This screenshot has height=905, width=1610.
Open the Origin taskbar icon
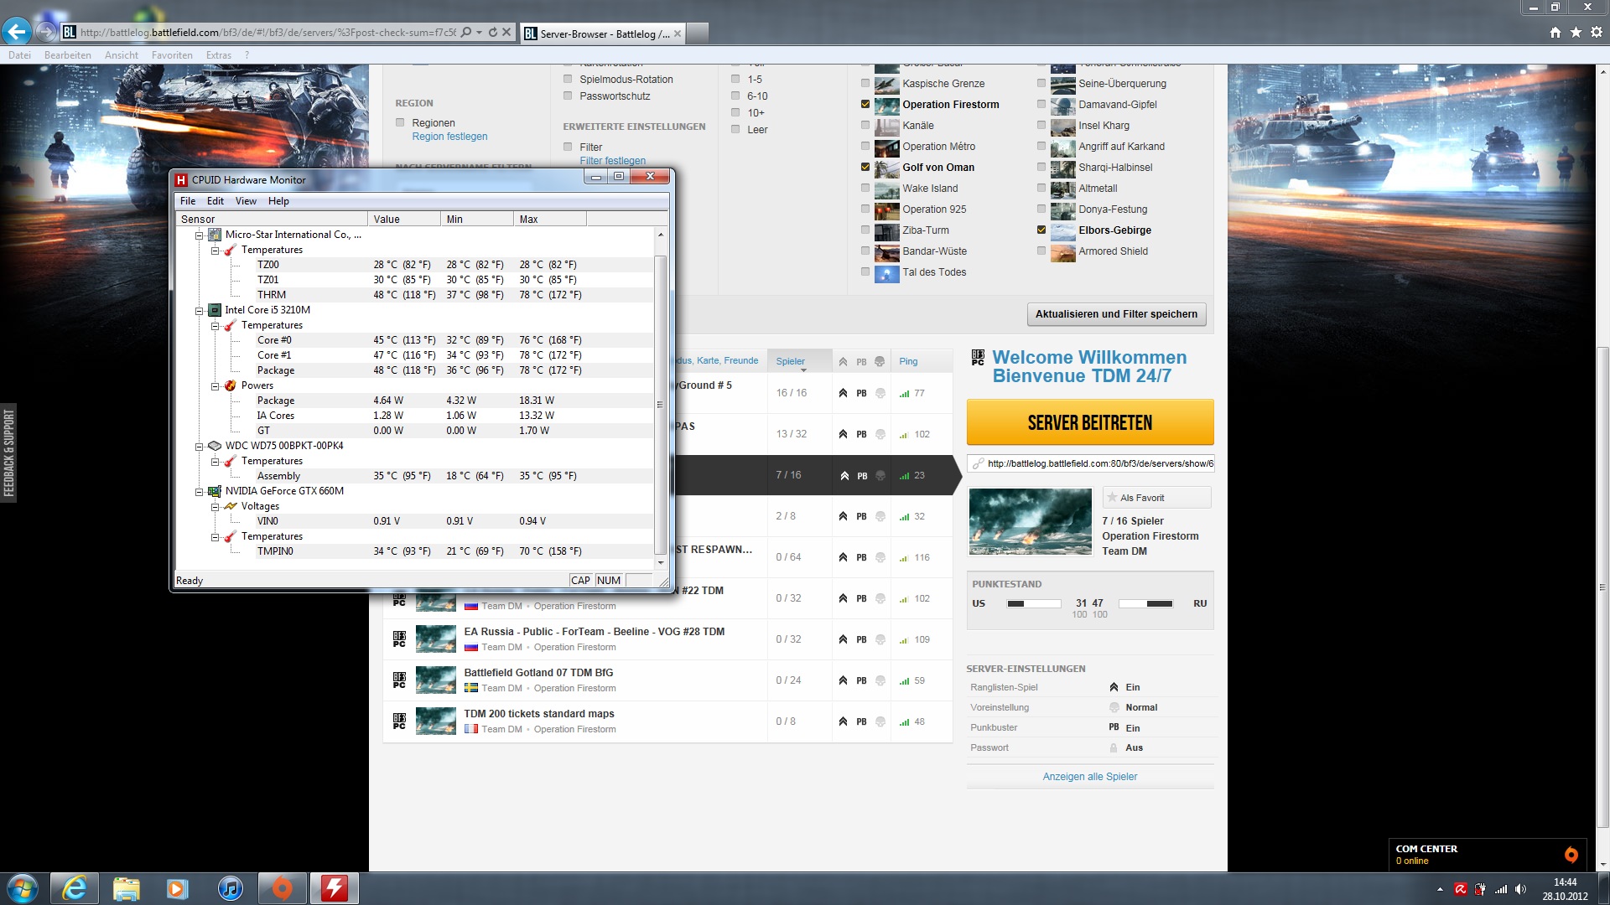tap(283, 888)
